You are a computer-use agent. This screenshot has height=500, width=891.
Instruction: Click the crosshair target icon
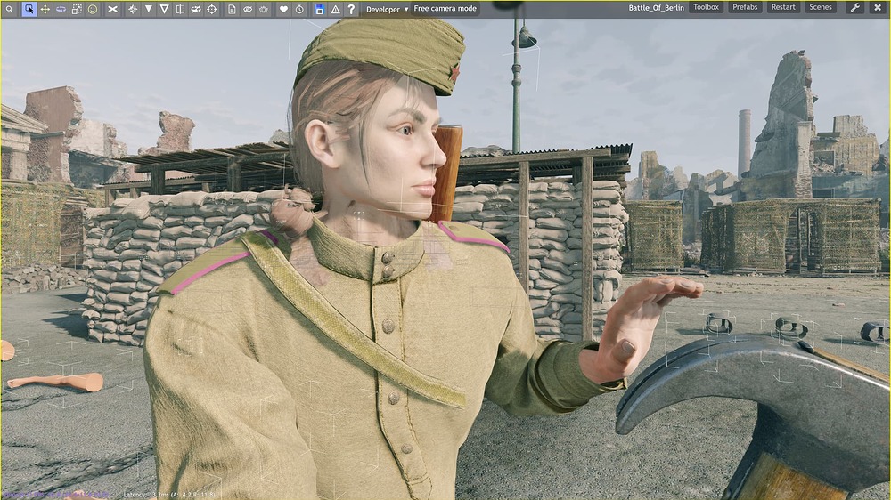[x=212, y=9]
